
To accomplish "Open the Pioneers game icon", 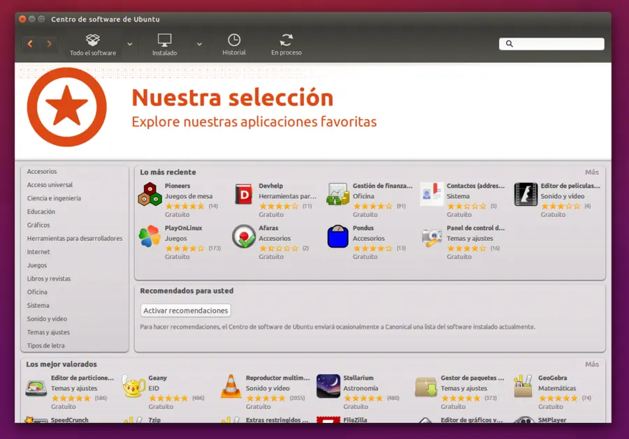I will pyautogui.click(x=150, y=195).
